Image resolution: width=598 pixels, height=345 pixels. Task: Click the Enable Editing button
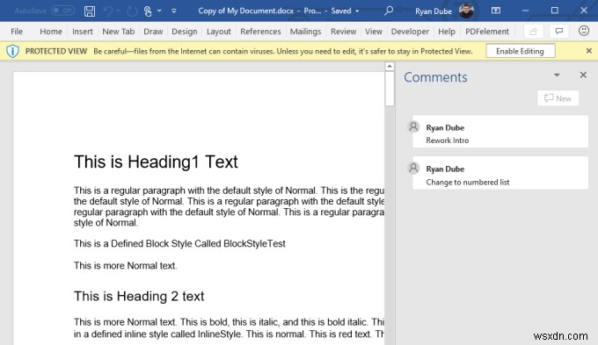point(521,51)
